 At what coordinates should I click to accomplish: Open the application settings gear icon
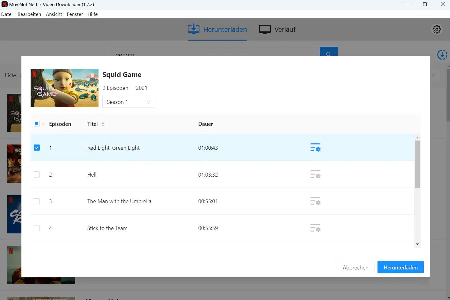pyautogui.click(x=437, y=29)
